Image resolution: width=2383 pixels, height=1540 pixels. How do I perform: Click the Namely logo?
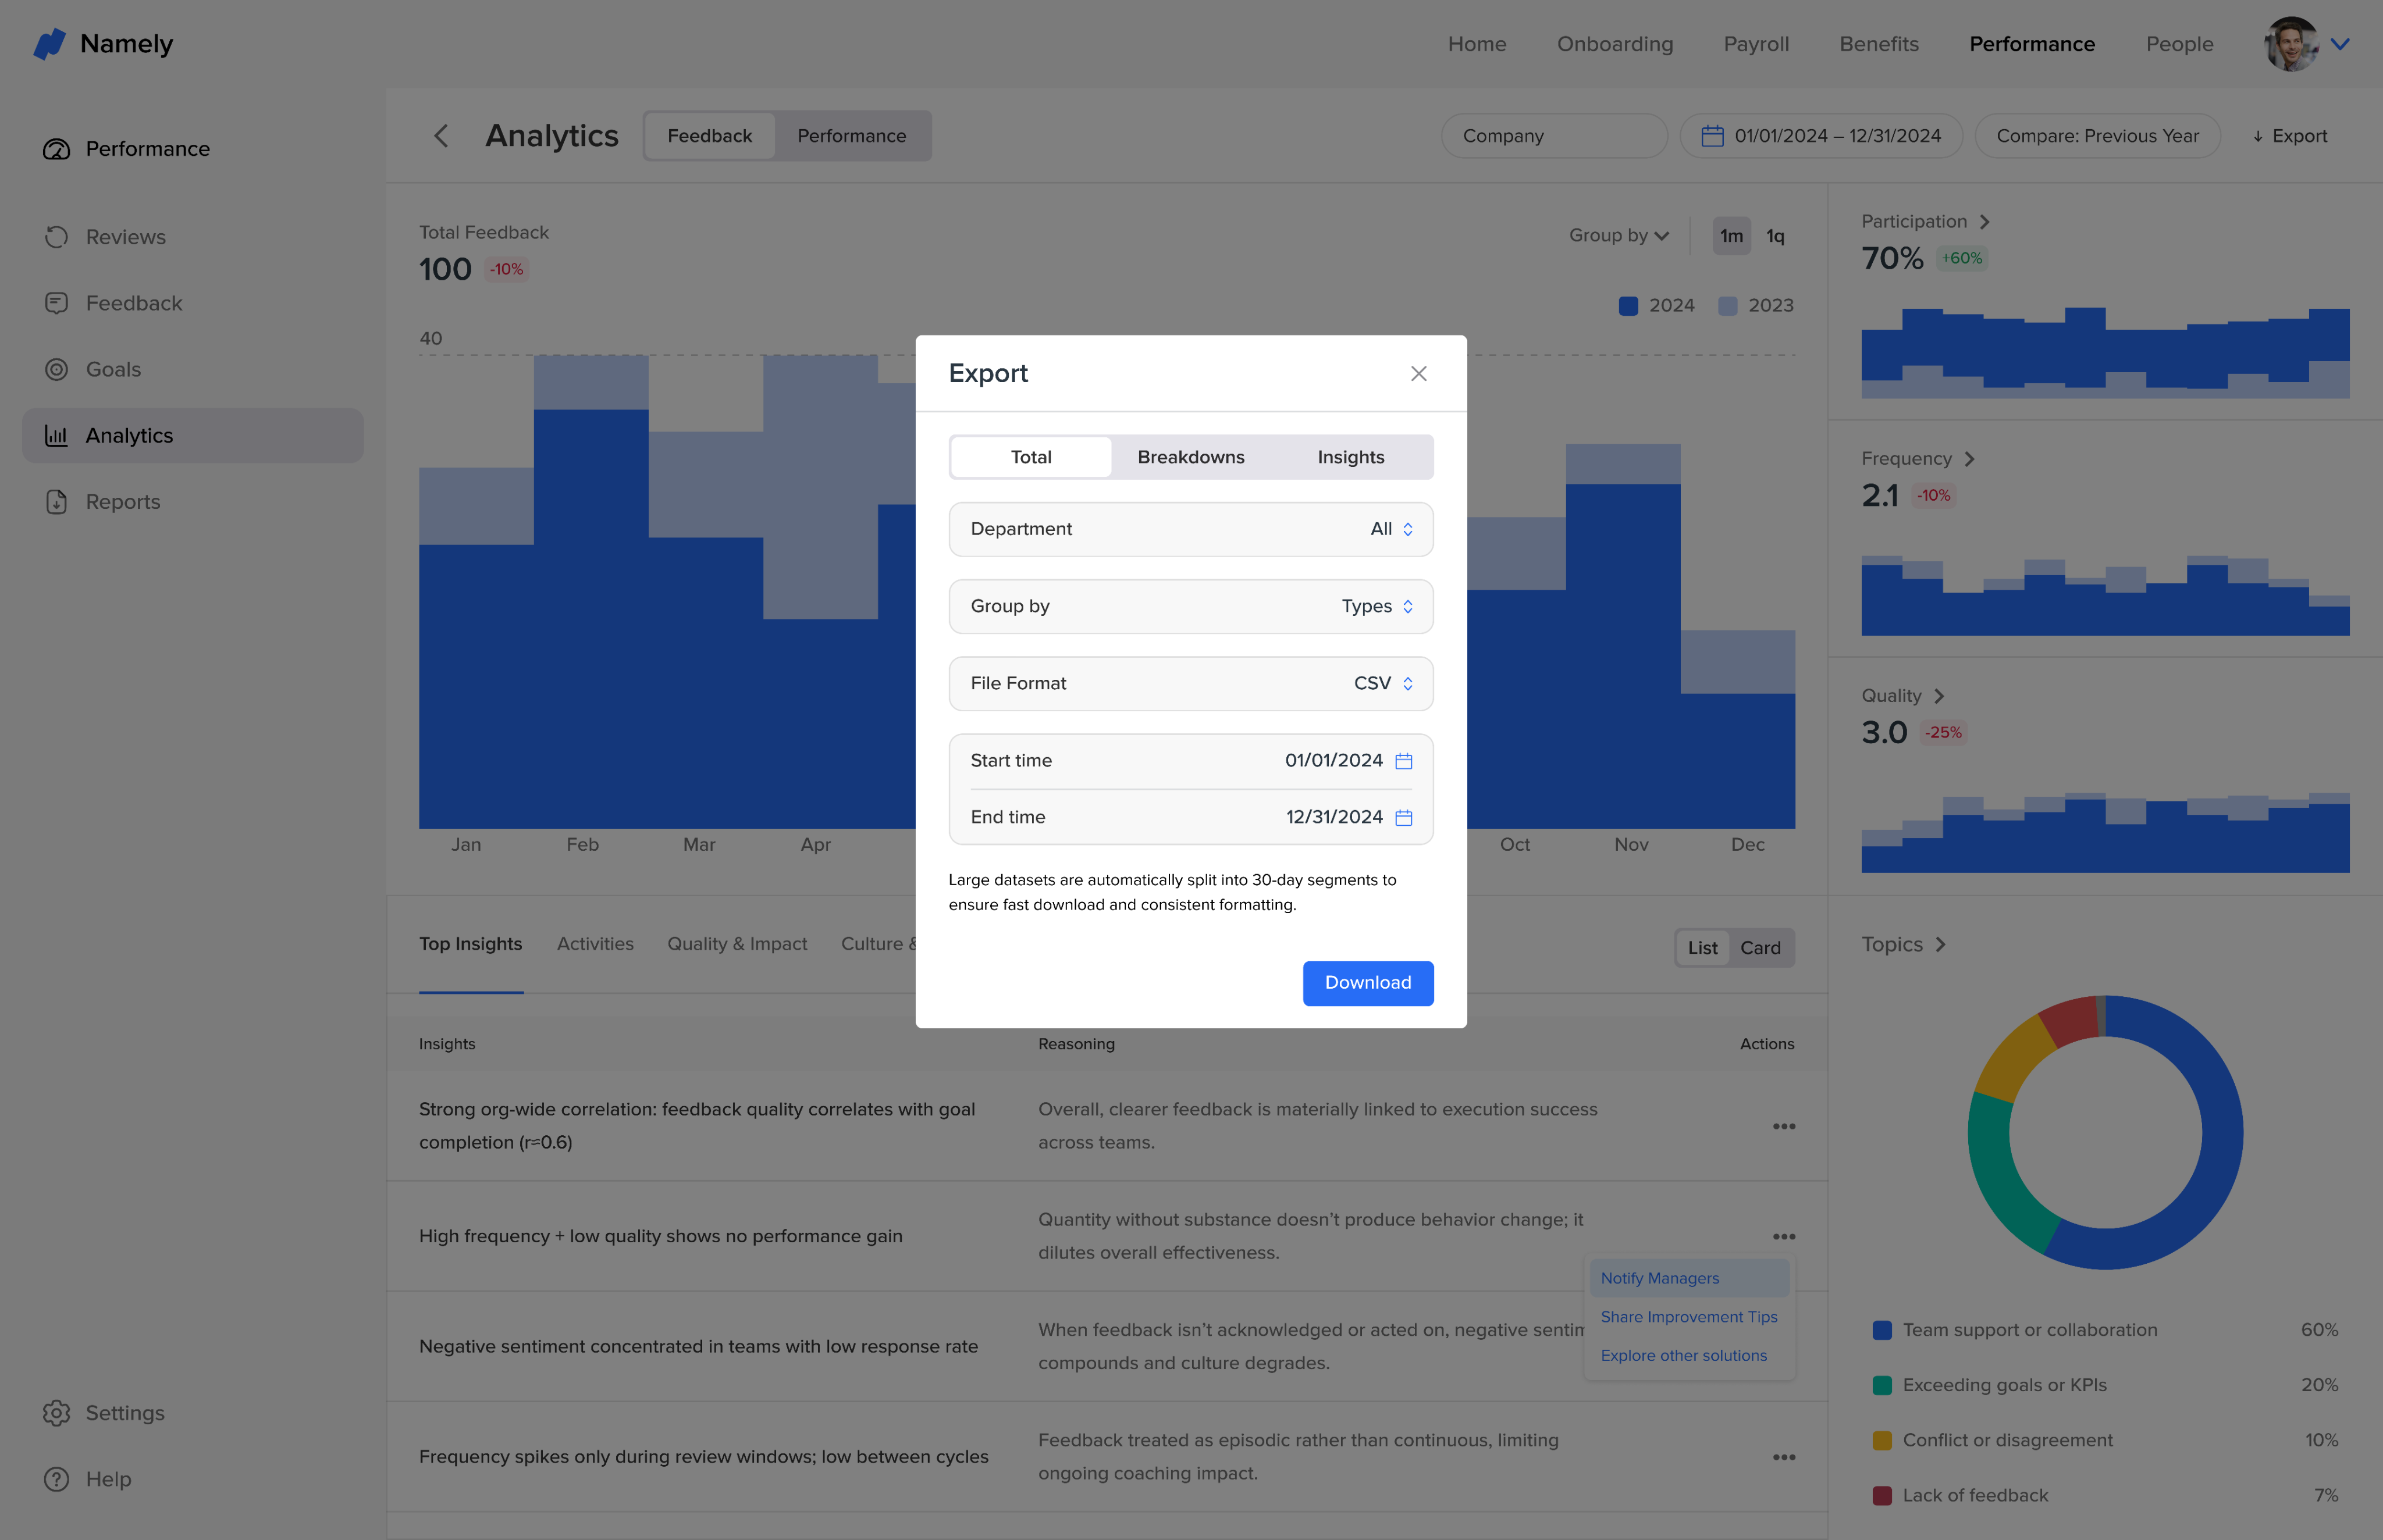(x=49, y=44)
